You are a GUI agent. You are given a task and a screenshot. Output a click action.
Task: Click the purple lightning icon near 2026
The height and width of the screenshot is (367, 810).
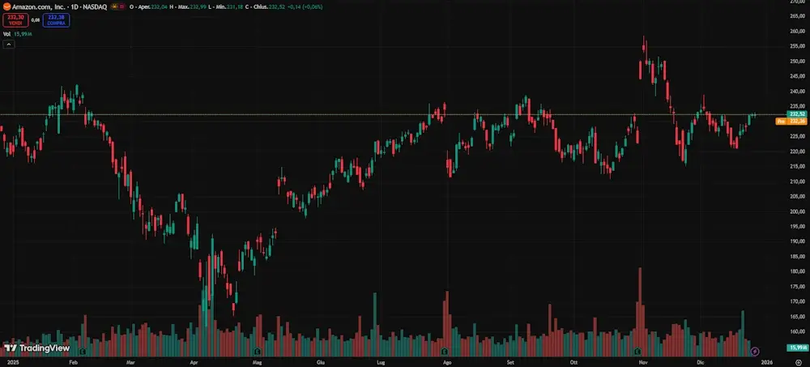pyautogui.click(x=755, y=352)
